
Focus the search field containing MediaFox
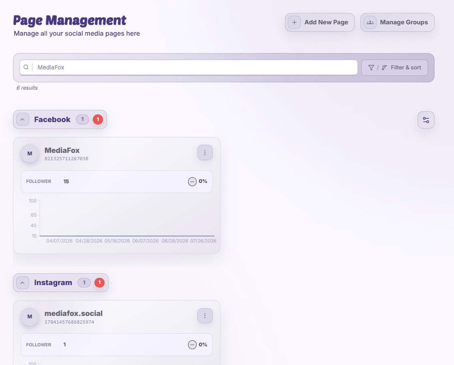[x=188, y=67]
